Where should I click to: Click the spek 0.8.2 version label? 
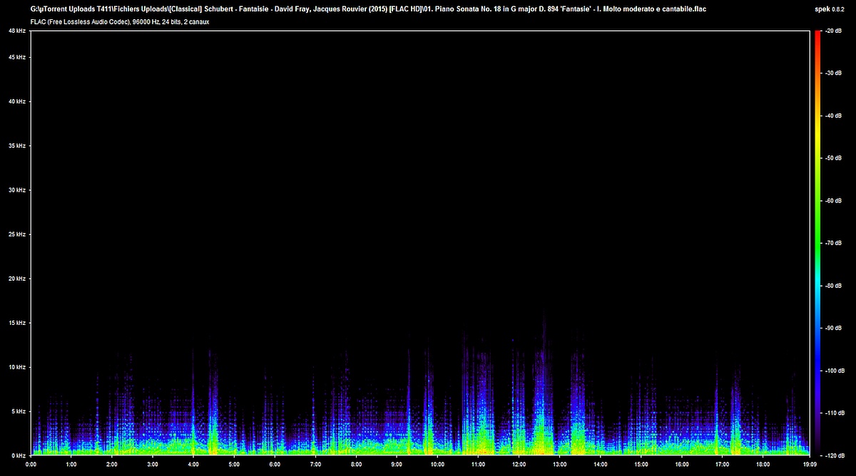pos(828,9)
